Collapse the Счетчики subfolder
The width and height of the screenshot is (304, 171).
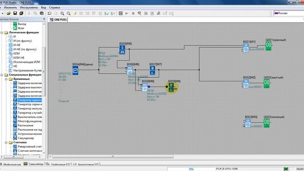point(6,142)
